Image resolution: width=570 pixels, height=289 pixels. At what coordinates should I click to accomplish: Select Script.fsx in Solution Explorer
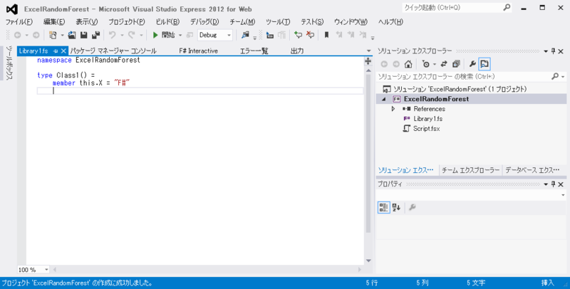coord(426,129)
